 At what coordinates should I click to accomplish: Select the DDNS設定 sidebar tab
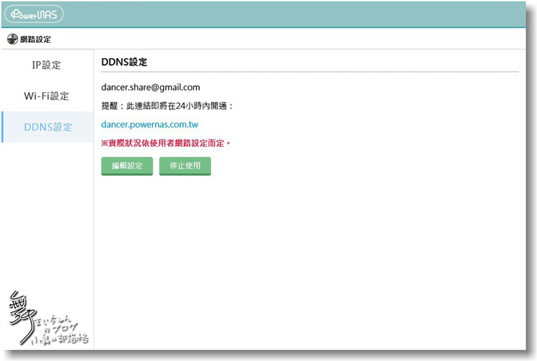coord(48,127)
